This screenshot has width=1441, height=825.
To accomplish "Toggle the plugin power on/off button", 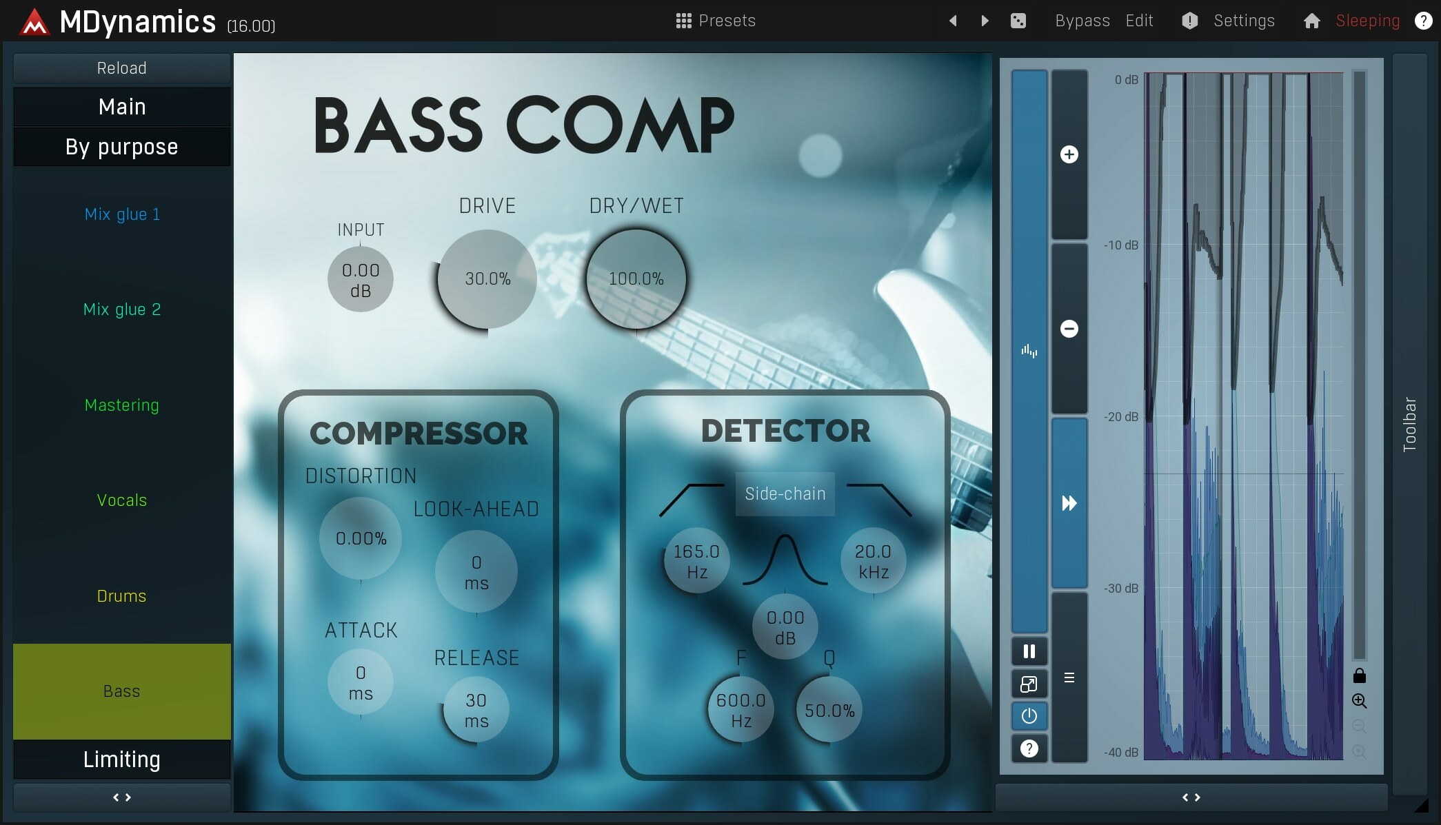I will pyautogui.click(x=1029, y=716).
